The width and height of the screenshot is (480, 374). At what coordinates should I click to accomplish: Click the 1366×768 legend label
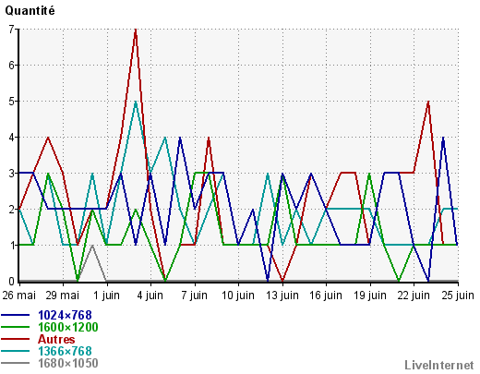(65, 351)
